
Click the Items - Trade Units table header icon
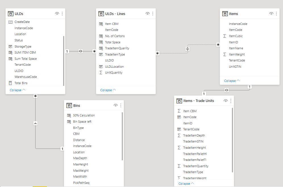(x=179, y=101)
